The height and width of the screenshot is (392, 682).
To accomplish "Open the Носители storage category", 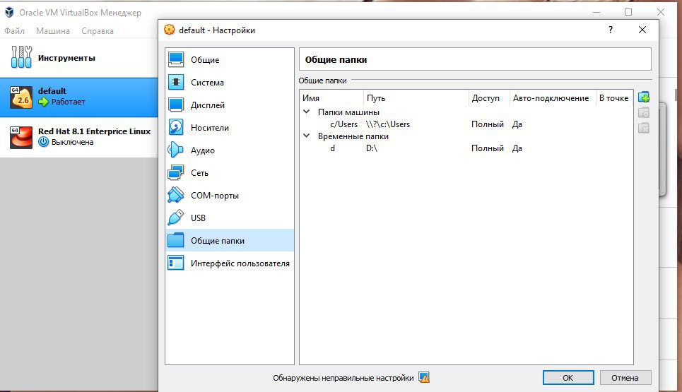I will point(229,127).
